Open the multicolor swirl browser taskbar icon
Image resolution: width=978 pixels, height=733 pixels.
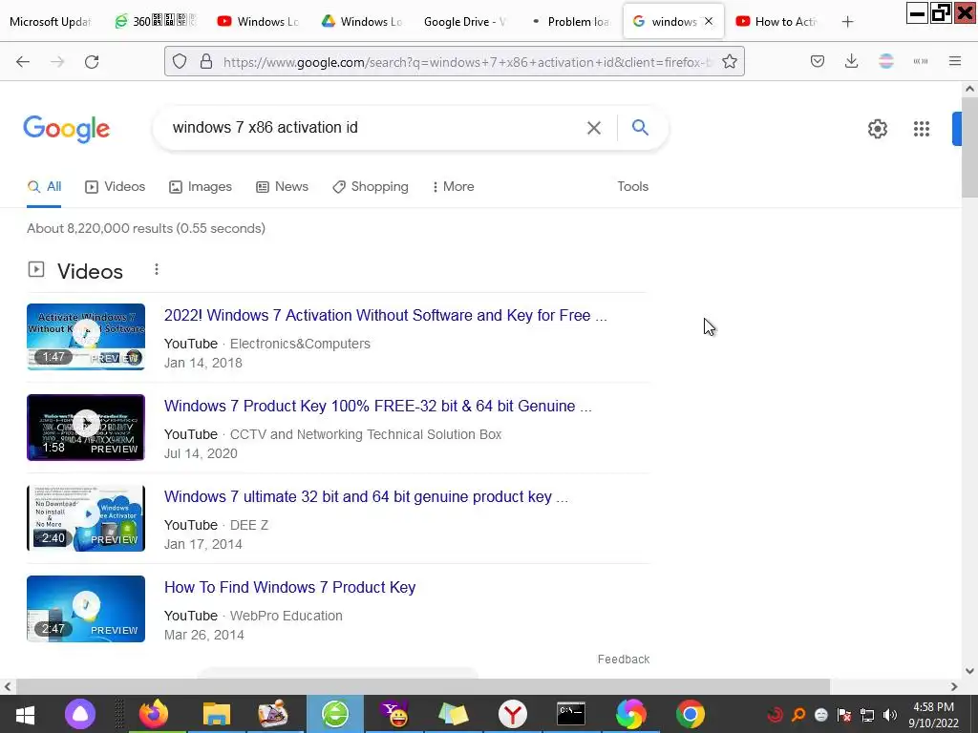pos(630,714)
